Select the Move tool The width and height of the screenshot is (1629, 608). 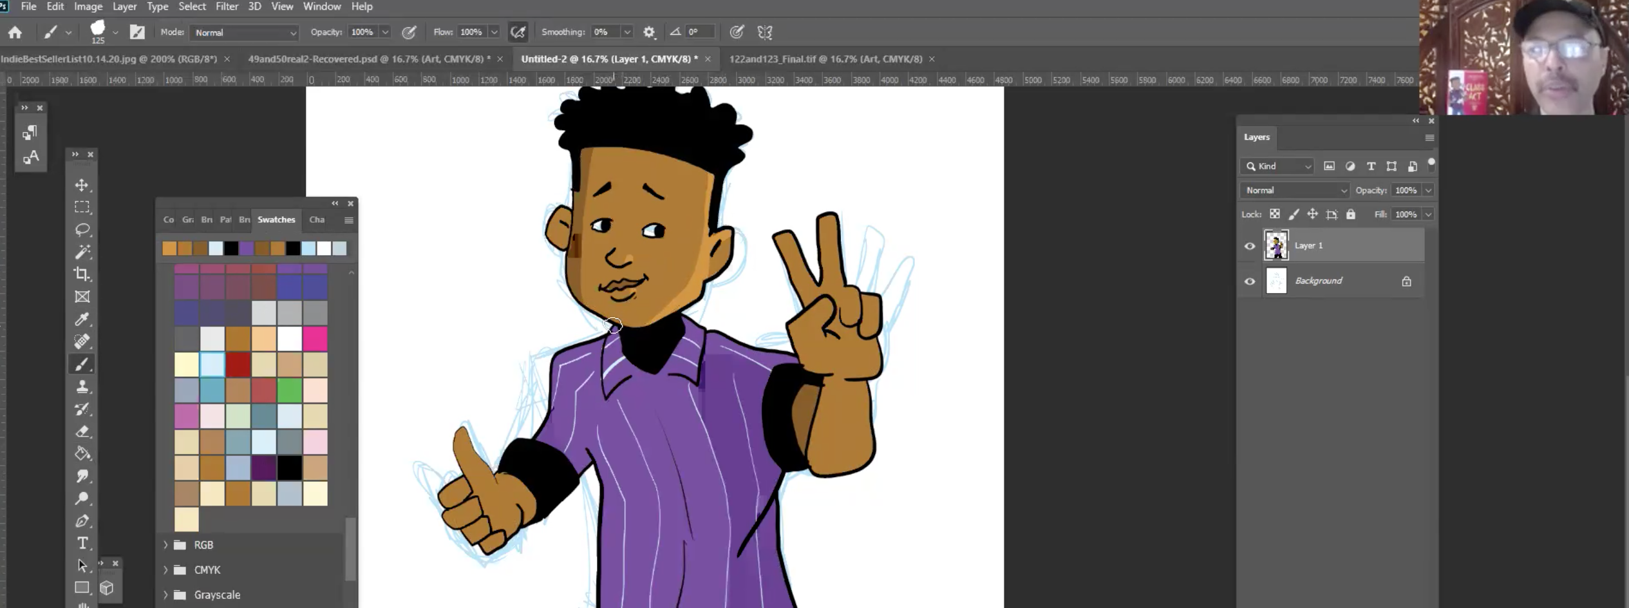[x=82, y=185]
